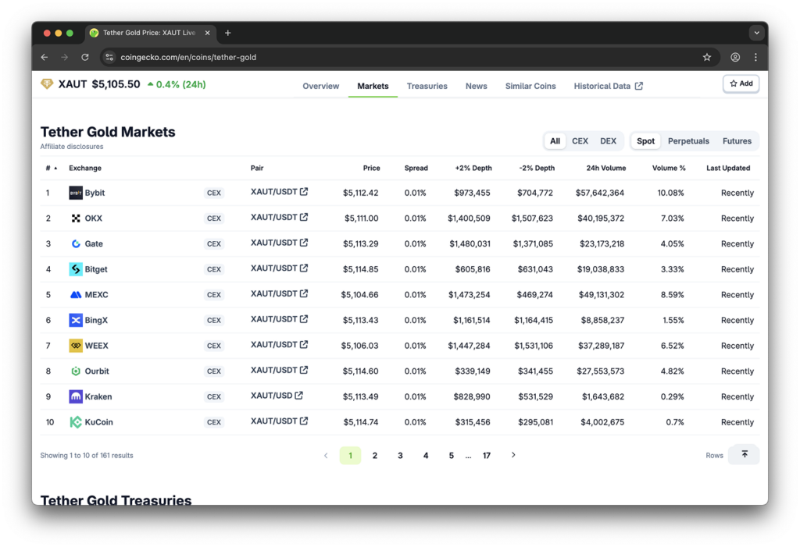Open a new browser tab
Image resolution: width=800 pixels, height=547 pixels.
(x=228, y=33)
